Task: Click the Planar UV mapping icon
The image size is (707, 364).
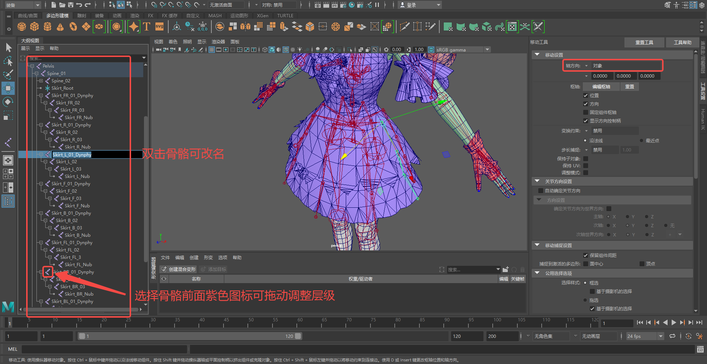Action: [x=448, y=26]
